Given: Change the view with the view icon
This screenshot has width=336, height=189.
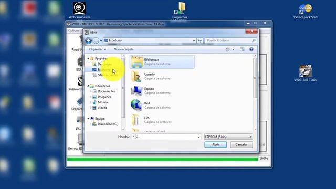Looking at the screenshot, I should [228, 49].
